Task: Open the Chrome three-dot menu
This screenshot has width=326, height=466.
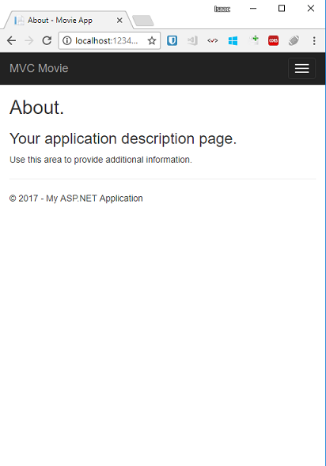Action: click(314, 40)
